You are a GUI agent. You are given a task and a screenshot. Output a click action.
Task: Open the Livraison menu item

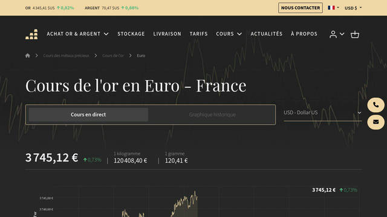pyautogui.click(x=167, y=34)
